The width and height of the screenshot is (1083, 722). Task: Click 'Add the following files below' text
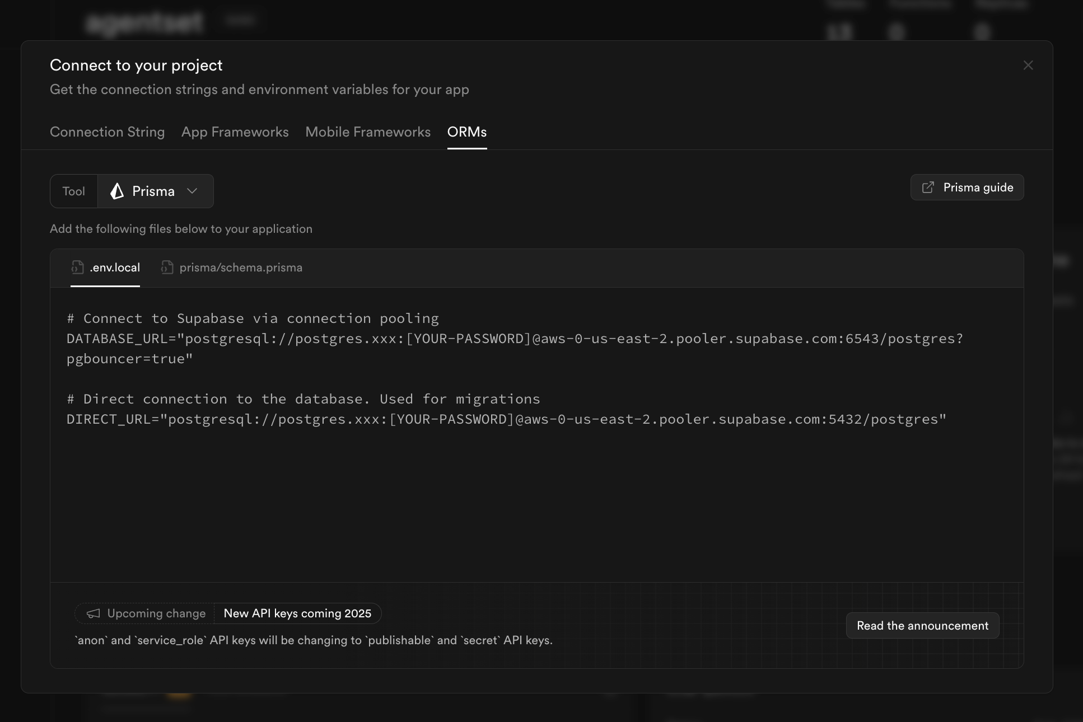pos(181,229)
